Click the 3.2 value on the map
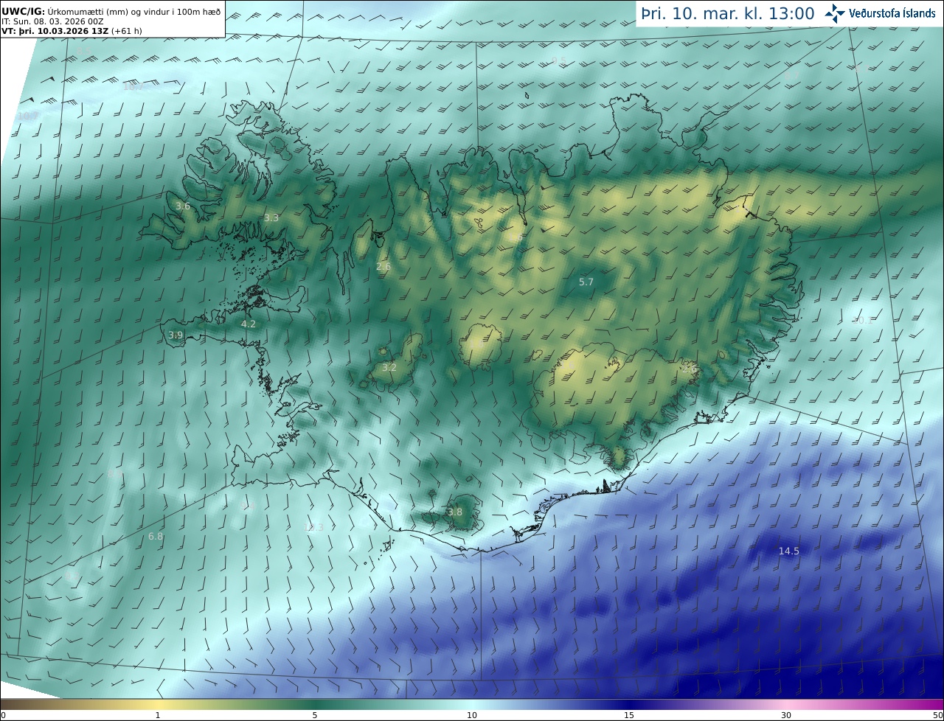 point(389,367)
